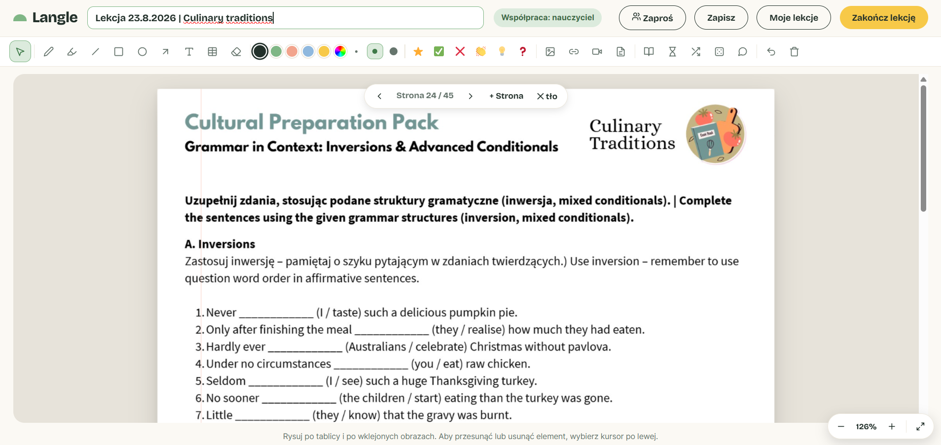This screenshot has height=445, width=941.
Task: Remove the background with X tło
Action: coord(547,96)
